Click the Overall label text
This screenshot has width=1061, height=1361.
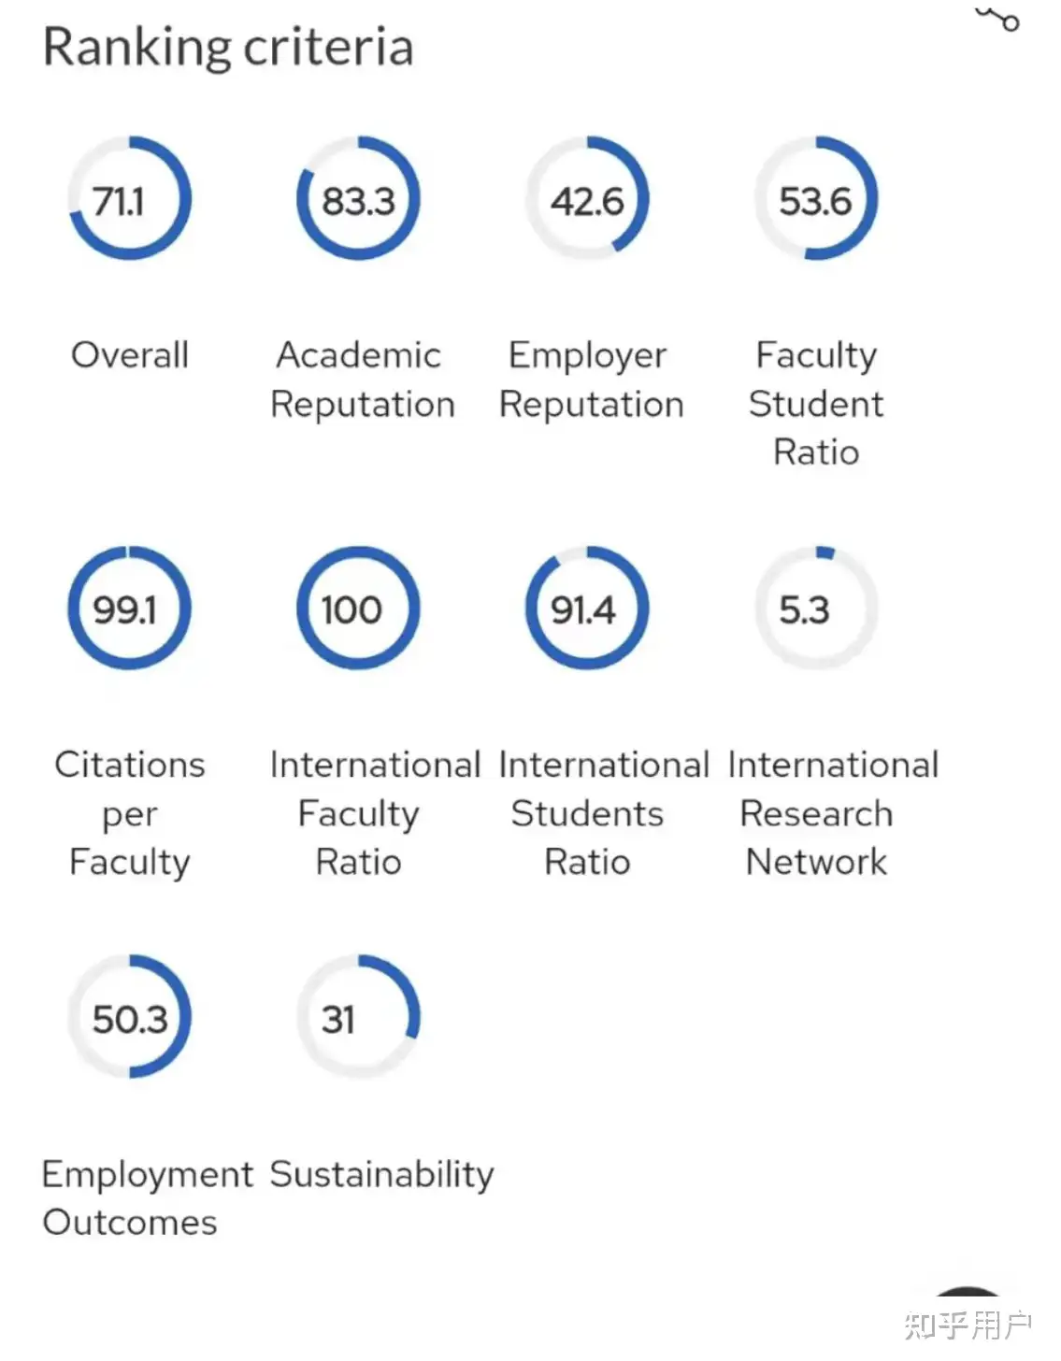[x=130, y=355]
